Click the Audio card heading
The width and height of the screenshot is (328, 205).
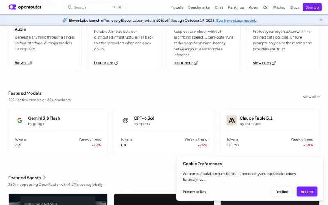click(x=20, y=29)
